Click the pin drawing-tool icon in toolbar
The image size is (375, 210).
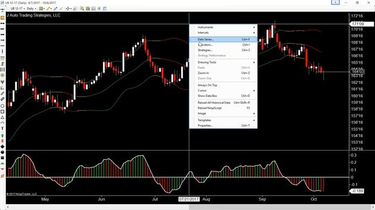pos(56,9)
